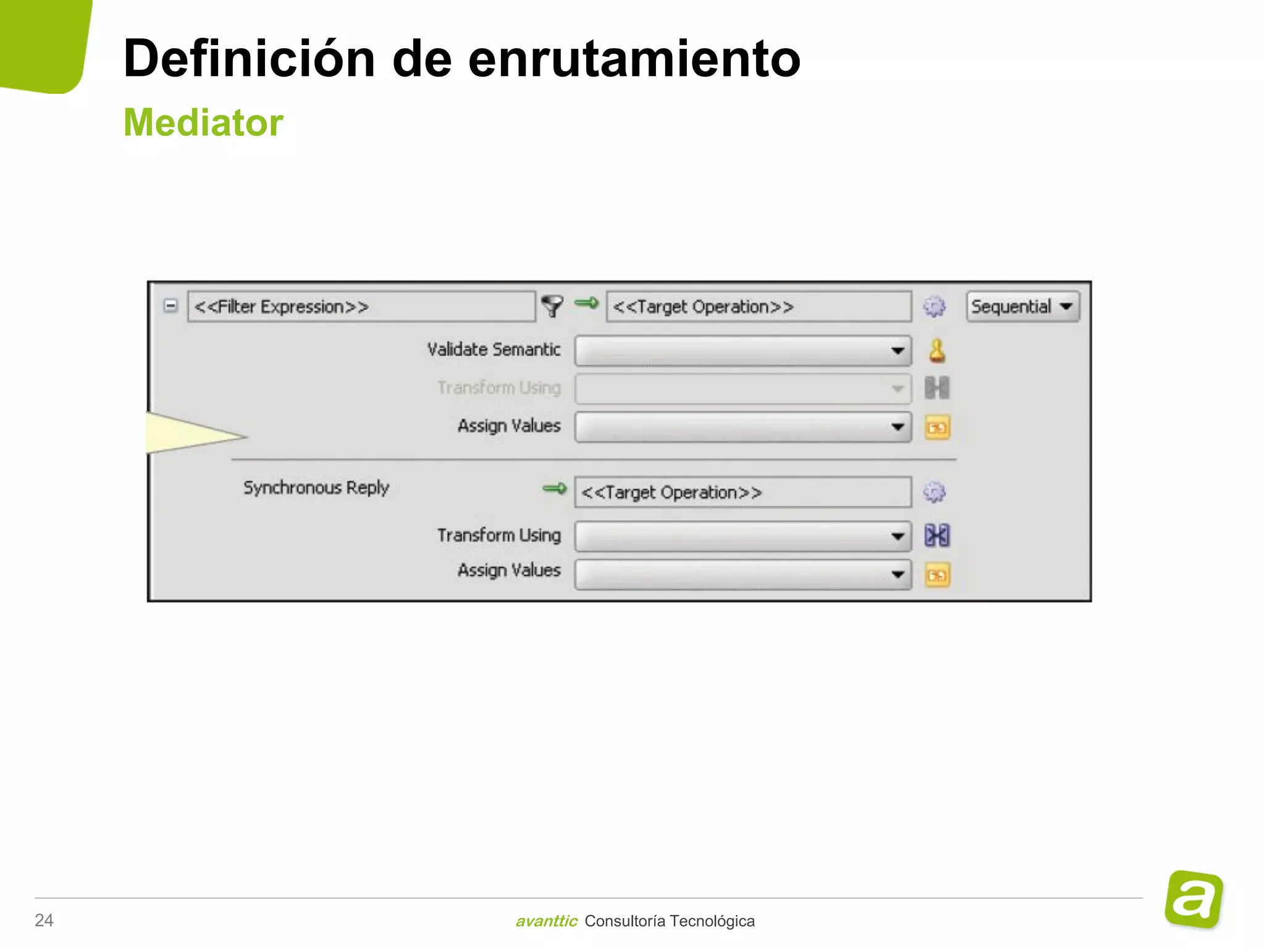Open the disabled upper Transform Using dropdown
This screenshot has width=1265, height=949.
tap(742, 389)
